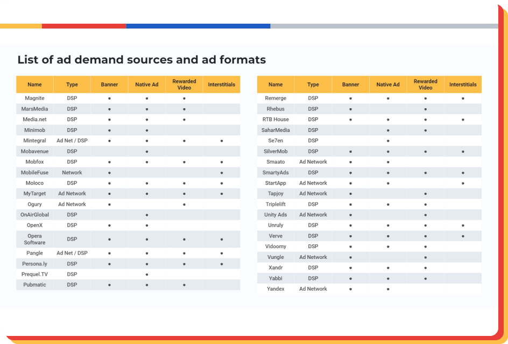Click the Rhebus name cell

click(276, 109)
